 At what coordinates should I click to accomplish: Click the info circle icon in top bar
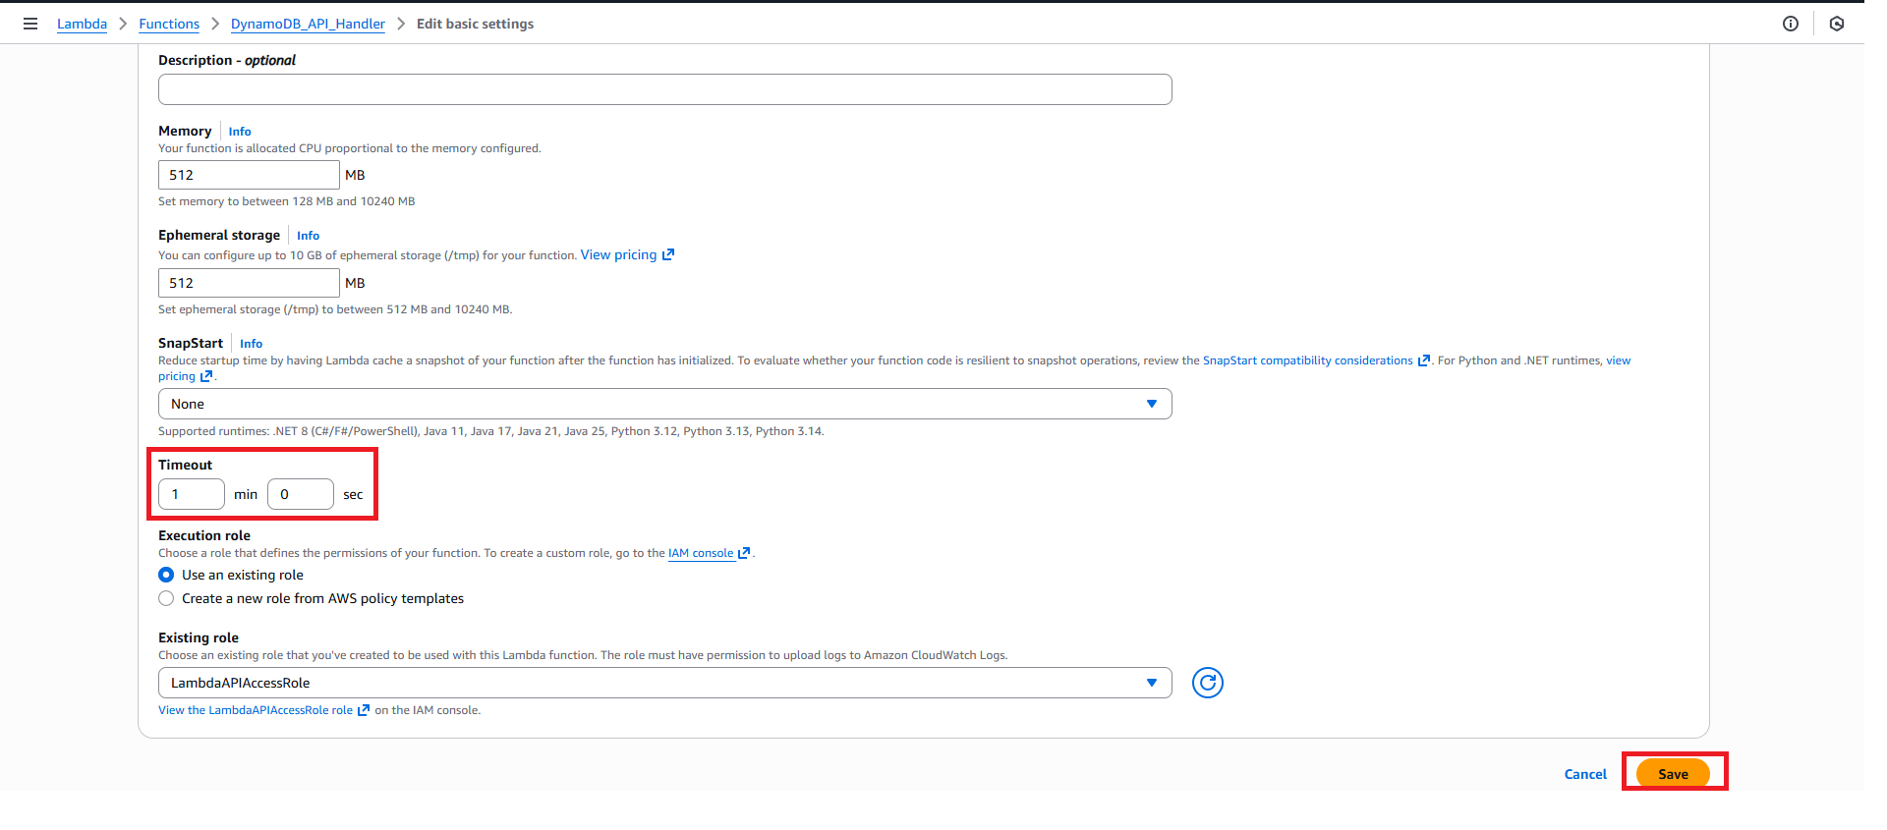click(x=1790, y=24)
